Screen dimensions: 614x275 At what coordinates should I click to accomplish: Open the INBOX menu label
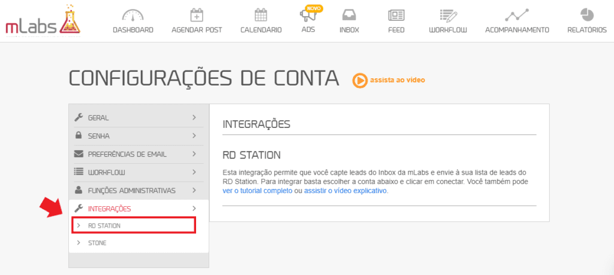pos(350,30)
